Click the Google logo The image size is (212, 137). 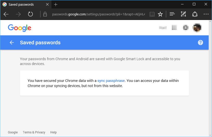pyautogui.click(x=20, y=28)
